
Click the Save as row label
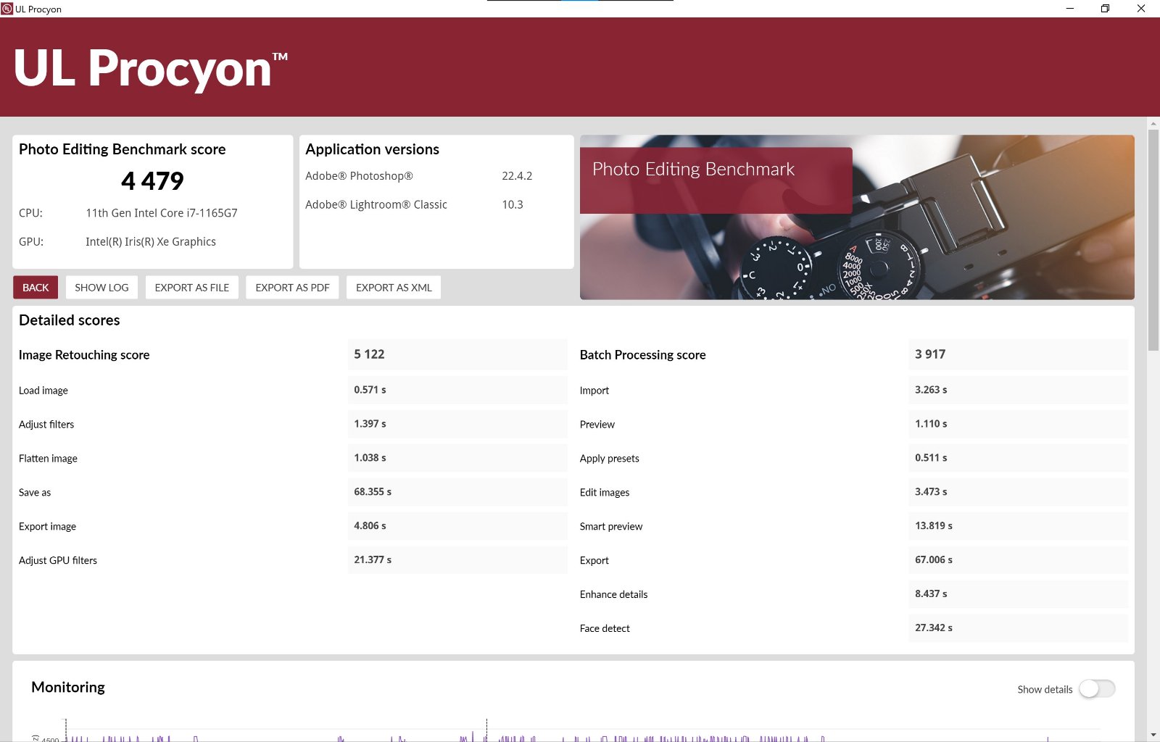(35, 493)
